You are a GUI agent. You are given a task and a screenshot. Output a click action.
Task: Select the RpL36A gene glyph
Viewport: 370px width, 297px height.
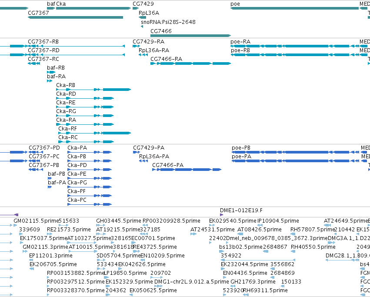[x=143, y=17]
